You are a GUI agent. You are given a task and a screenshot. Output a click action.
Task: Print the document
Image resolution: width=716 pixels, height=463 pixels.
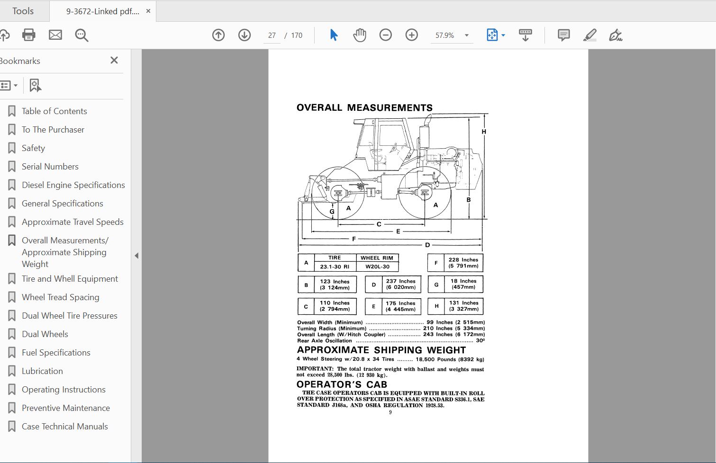29,35
